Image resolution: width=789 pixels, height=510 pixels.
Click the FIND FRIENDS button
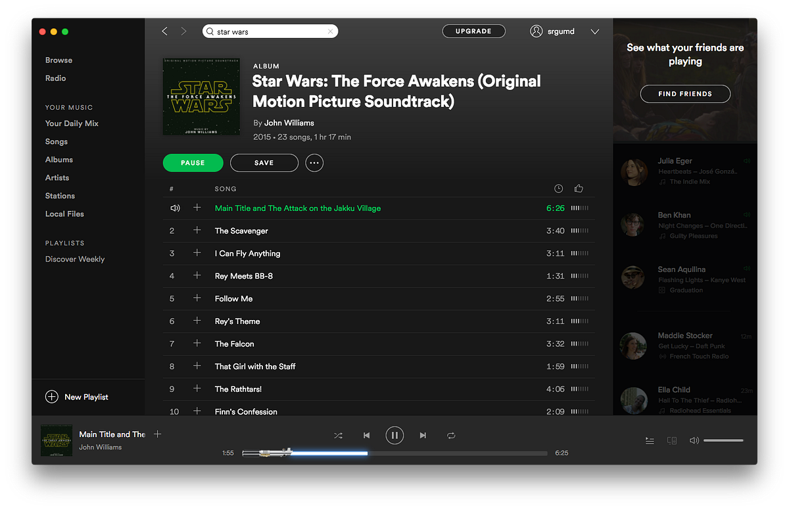[685, 93]
